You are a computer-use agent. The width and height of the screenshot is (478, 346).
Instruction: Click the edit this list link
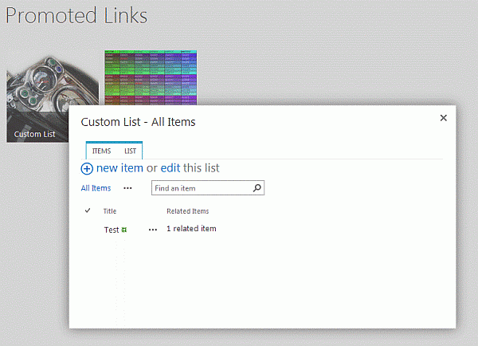click(170, 168)
